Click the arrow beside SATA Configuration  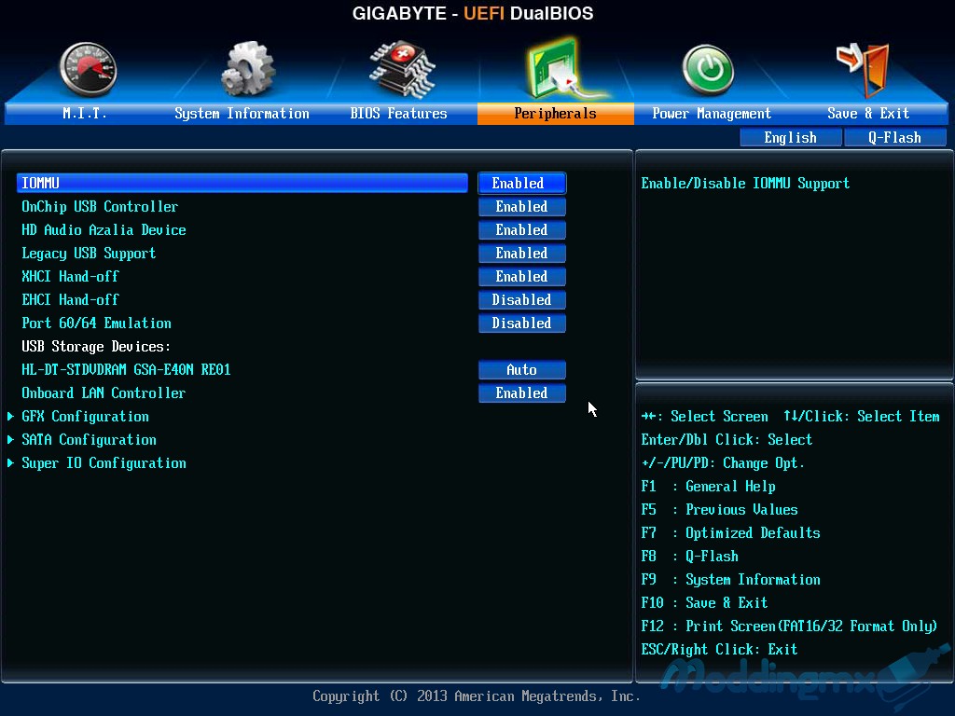pos(10,440)
